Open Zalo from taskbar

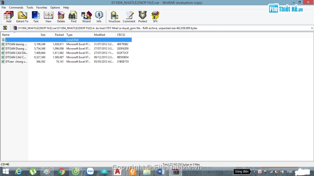point(90,171)
